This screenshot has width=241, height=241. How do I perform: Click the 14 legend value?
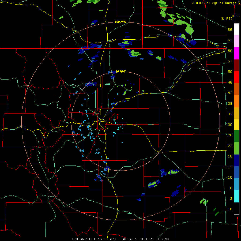pos(230,167)
